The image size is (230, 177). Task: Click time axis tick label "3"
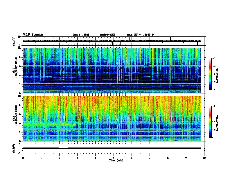(77, 158)
